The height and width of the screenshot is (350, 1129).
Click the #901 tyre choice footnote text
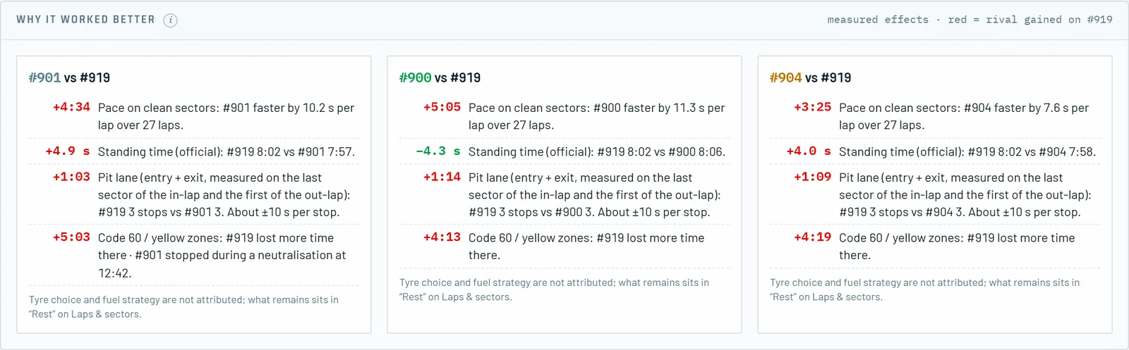click(183, 307)
